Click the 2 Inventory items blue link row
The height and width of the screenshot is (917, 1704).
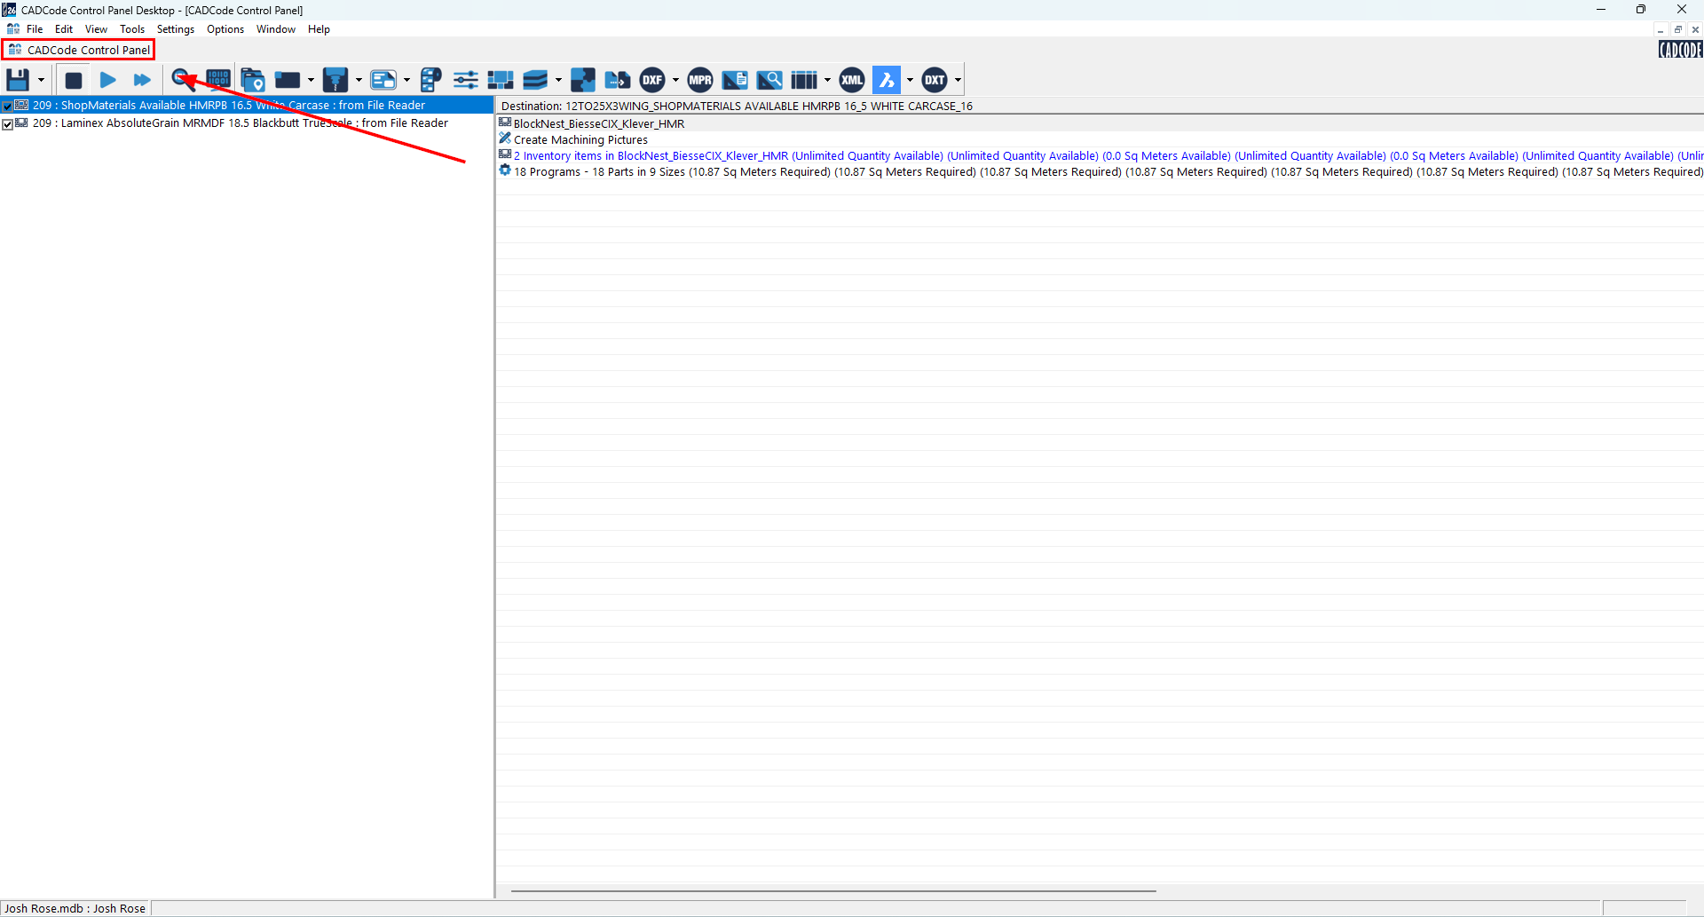tap(1100, 156)
